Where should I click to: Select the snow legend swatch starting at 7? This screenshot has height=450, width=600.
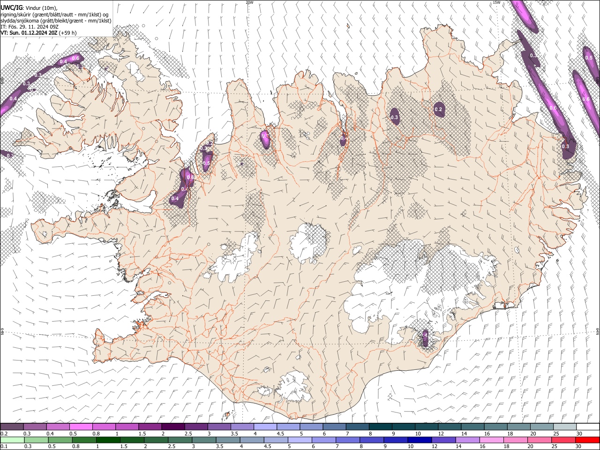[x=357, y=427]
